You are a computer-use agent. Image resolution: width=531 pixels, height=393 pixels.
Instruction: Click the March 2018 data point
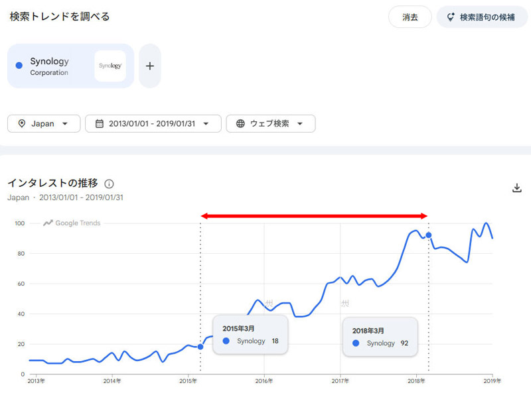(428, 235)
